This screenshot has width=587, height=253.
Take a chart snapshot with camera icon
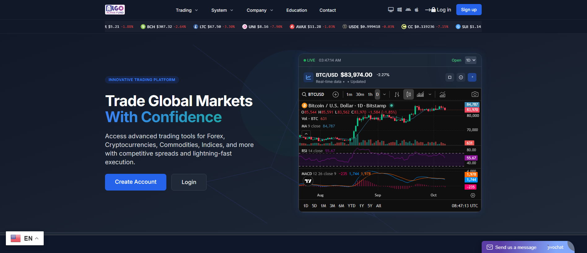click(475, 94)
